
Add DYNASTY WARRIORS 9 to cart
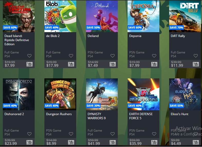113,142
